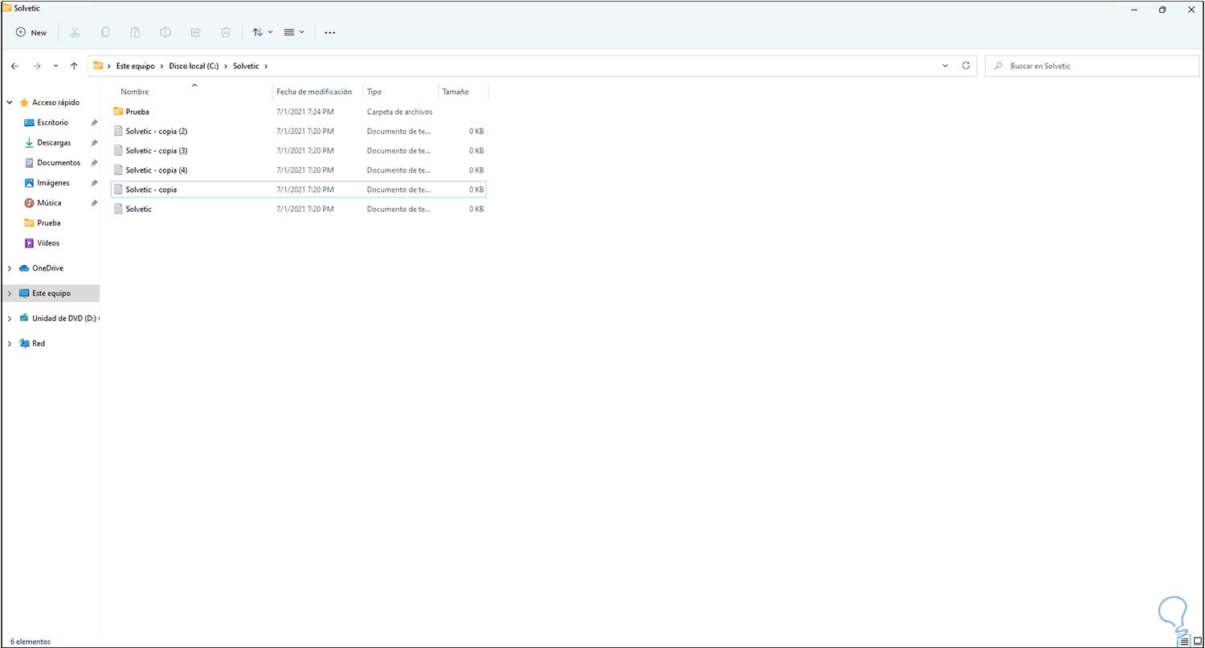This screenshot has width=1205, height=648.
Task: Select the file named Solvetic - copia
Action: 298,190
